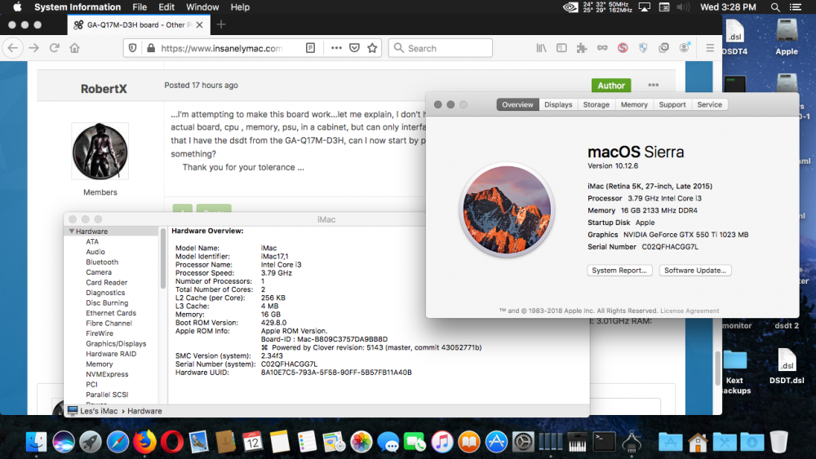Select NVMExpress in Hardware list
Viewport: 816px width, 459px height.
click(x=107, y=374)
